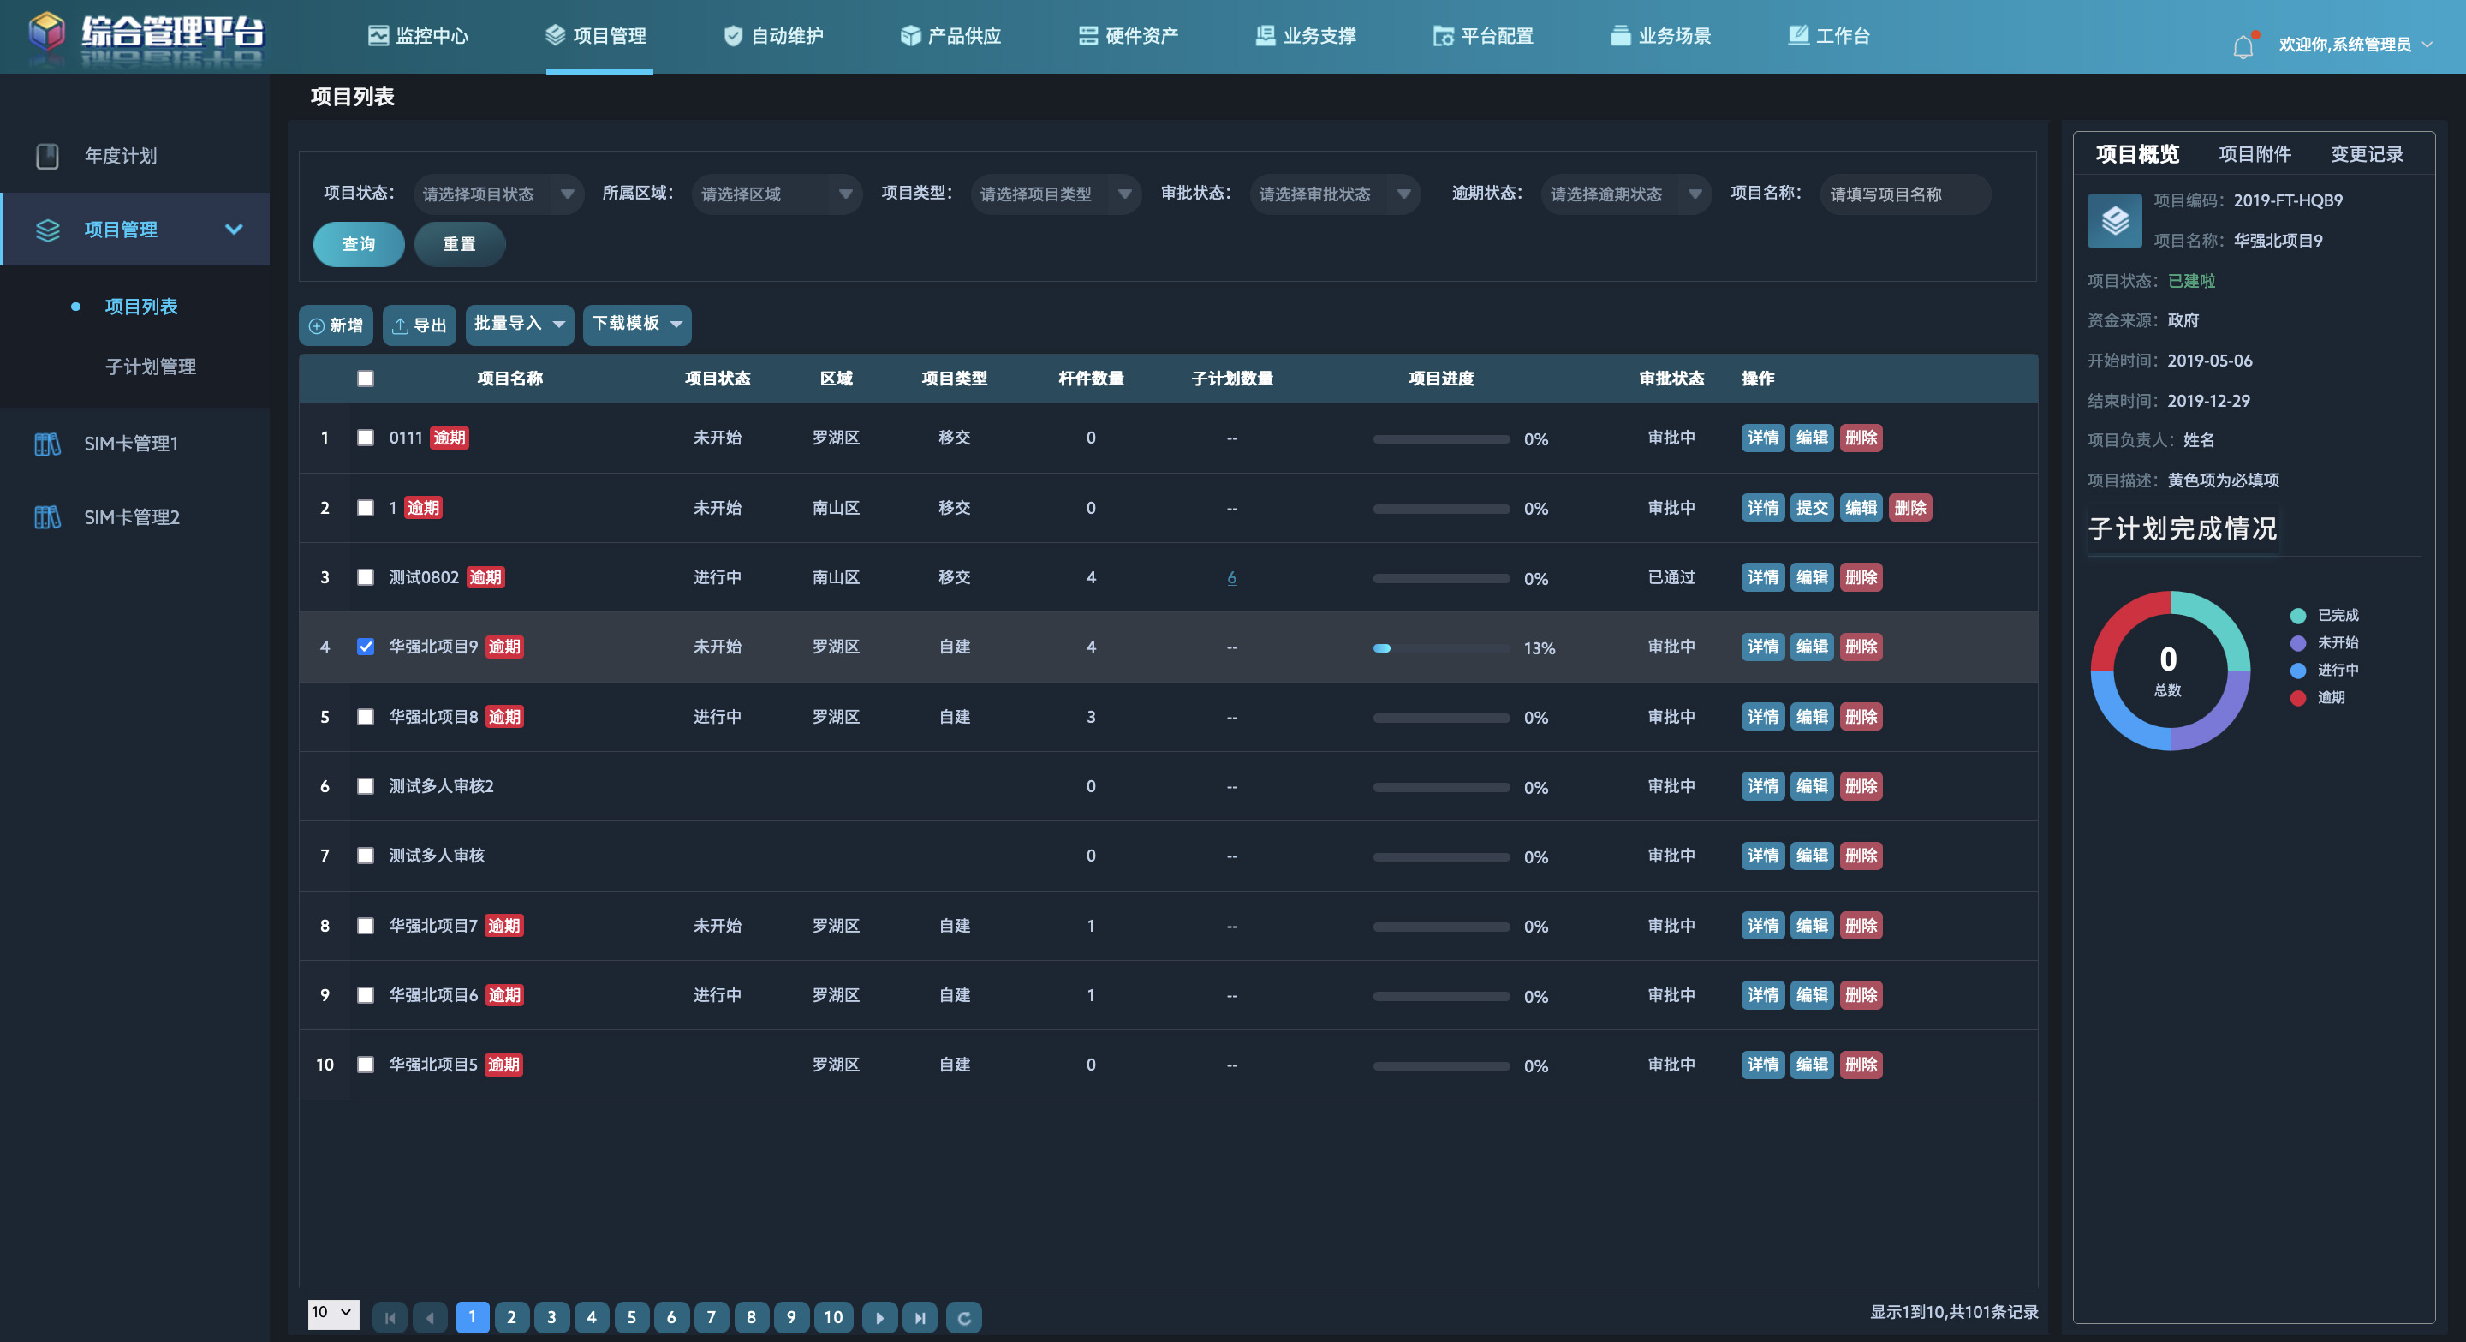This screenshot has height=1342, width=2466.
Task: Click the 产品供应 box icon
Action: 909,35
